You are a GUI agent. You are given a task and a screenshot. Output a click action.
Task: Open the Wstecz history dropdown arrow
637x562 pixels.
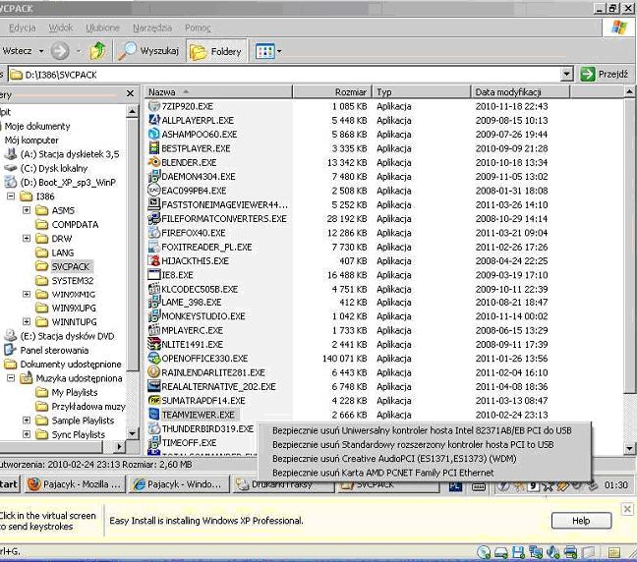41,51
